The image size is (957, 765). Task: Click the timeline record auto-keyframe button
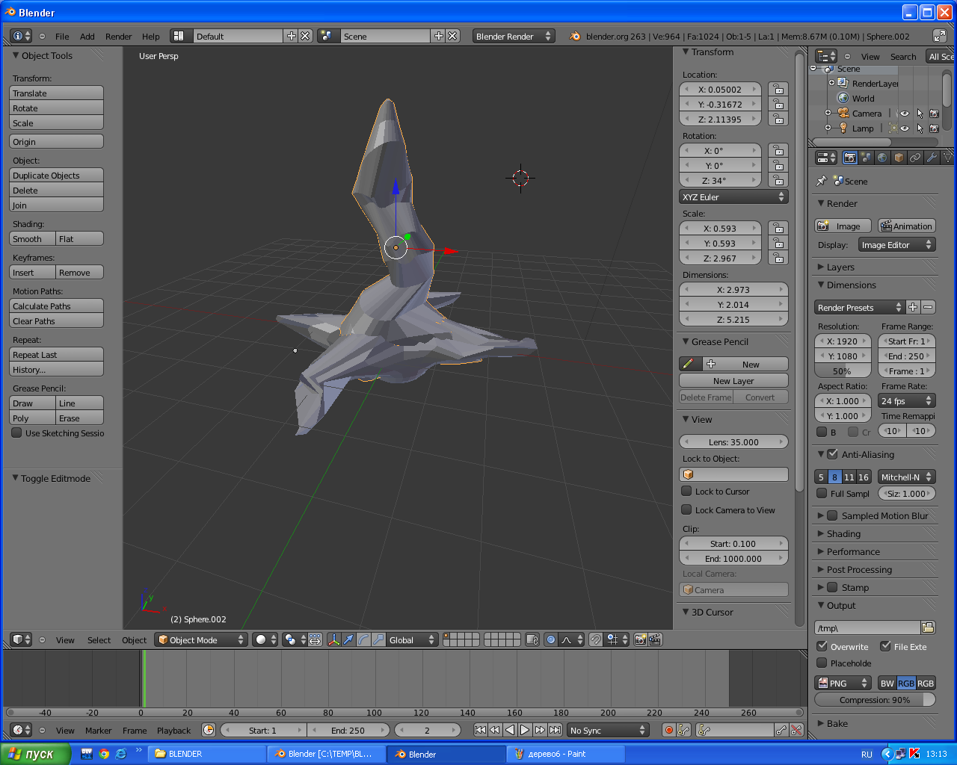[x=669, y=731]
